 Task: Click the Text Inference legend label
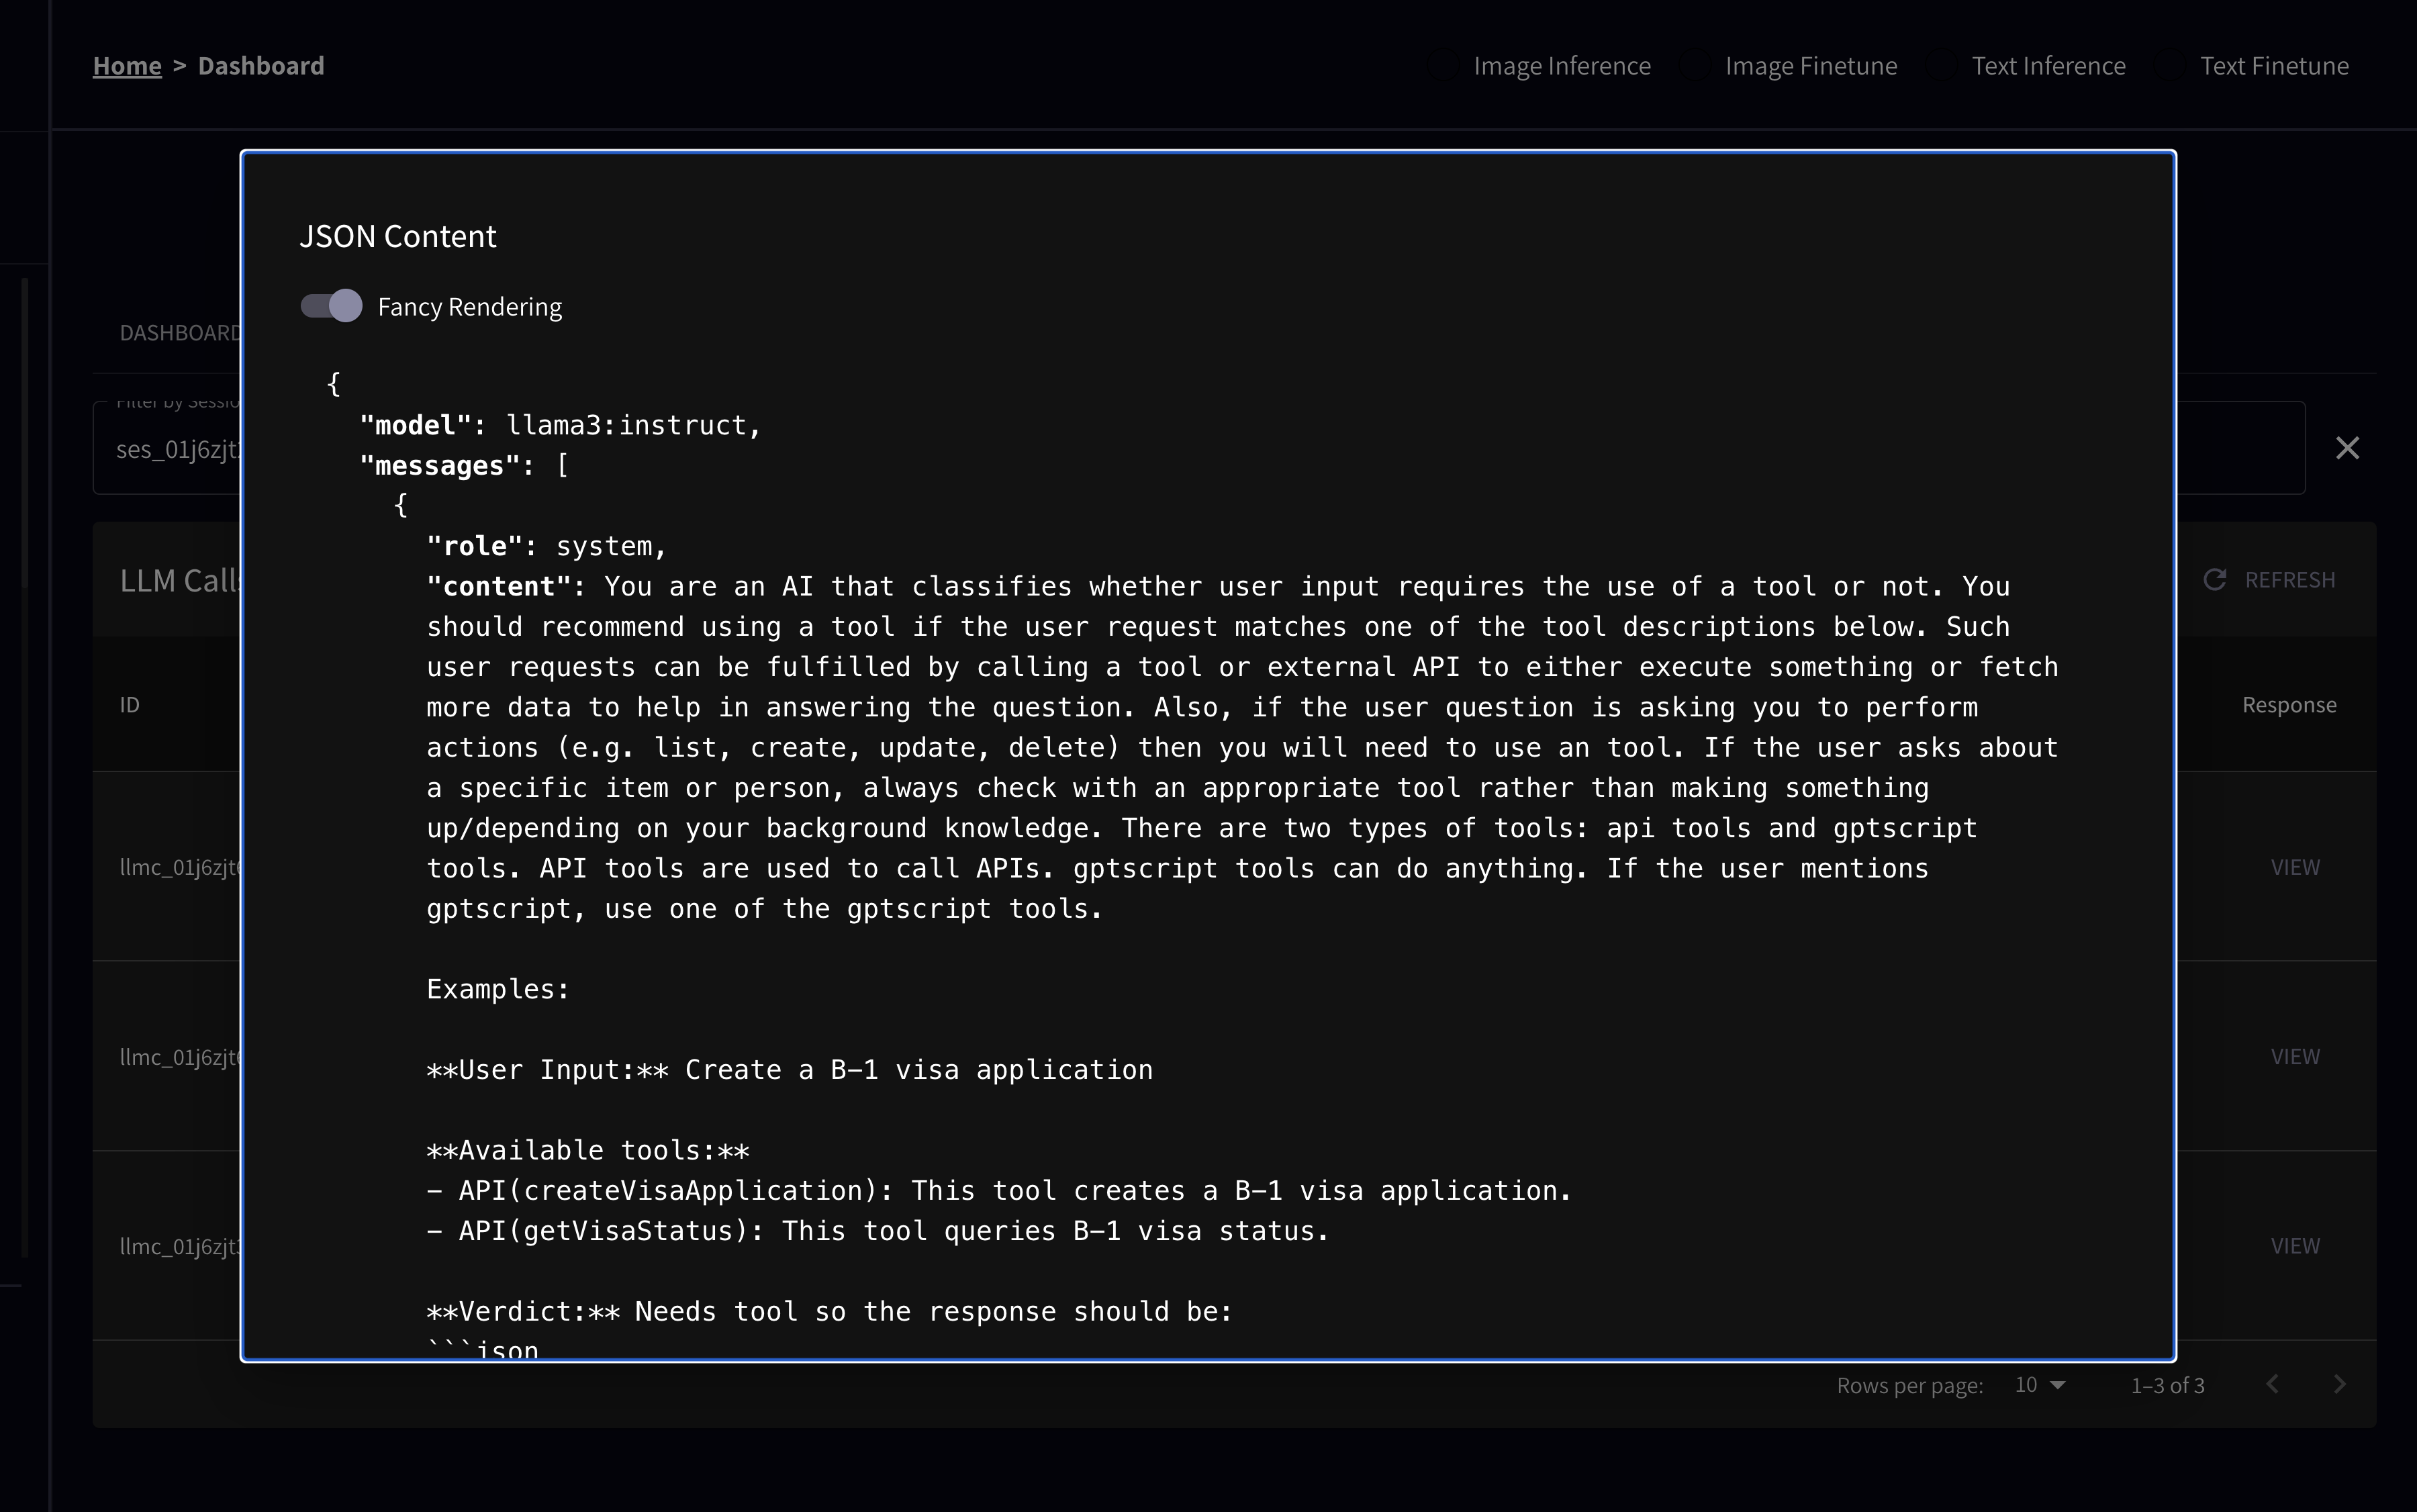[x=2048, y=66]
